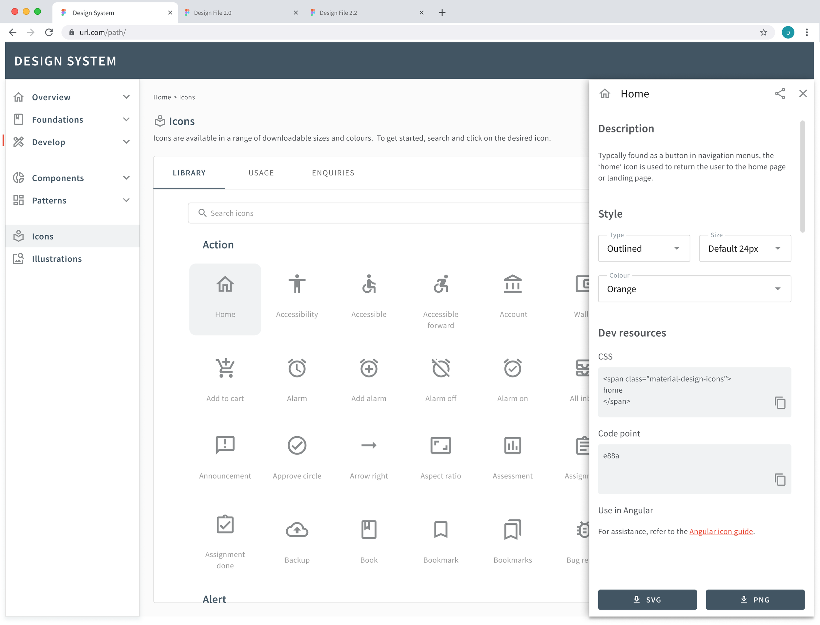Select the Accessibility icon
The width and height of the screenshot is (820, 625).
click(x=297, y=294)
